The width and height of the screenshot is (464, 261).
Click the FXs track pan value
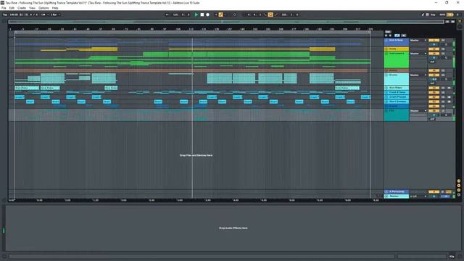point(446,115)
